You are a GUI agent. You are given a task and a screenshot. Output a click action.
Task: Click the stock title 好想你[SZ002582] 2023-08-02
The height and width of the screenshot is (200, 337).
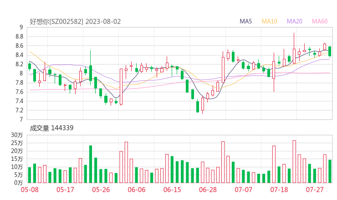tap(75, 22)
